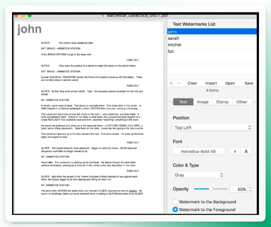The width and height of the screenshot is (271, 227).
Task: Select 'luc' in the watermarks list
Action: [212, 51]
